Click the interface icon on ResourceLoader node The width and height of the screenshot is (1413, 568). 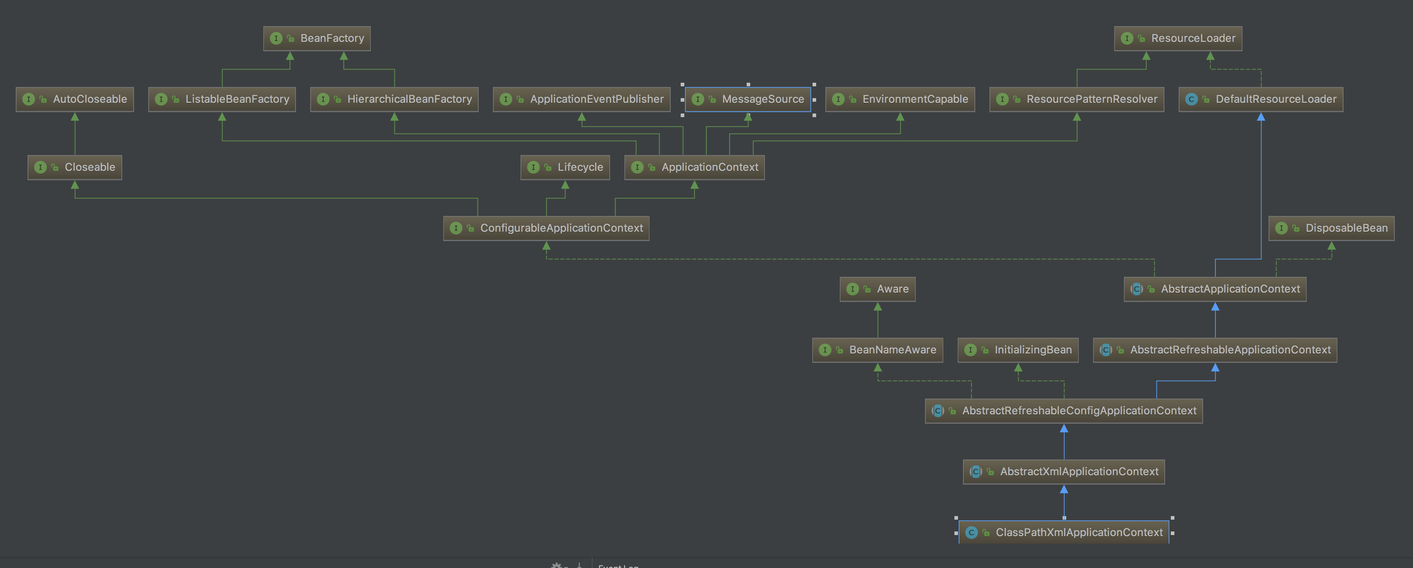1127,38
